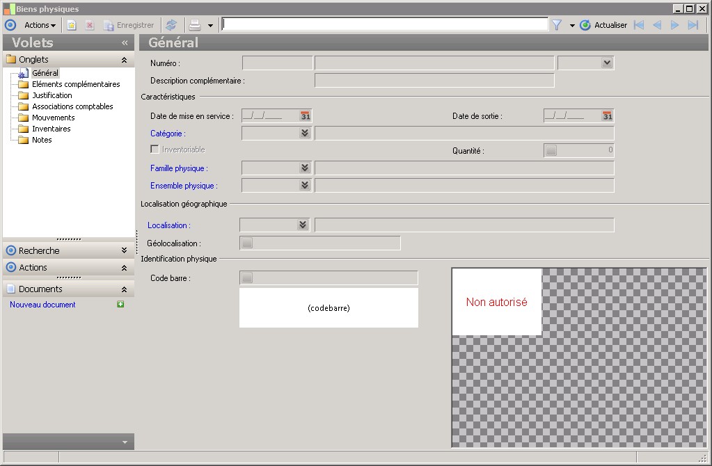Go to the last record
The width and height of the screenshot is (712, 466).
693,26
